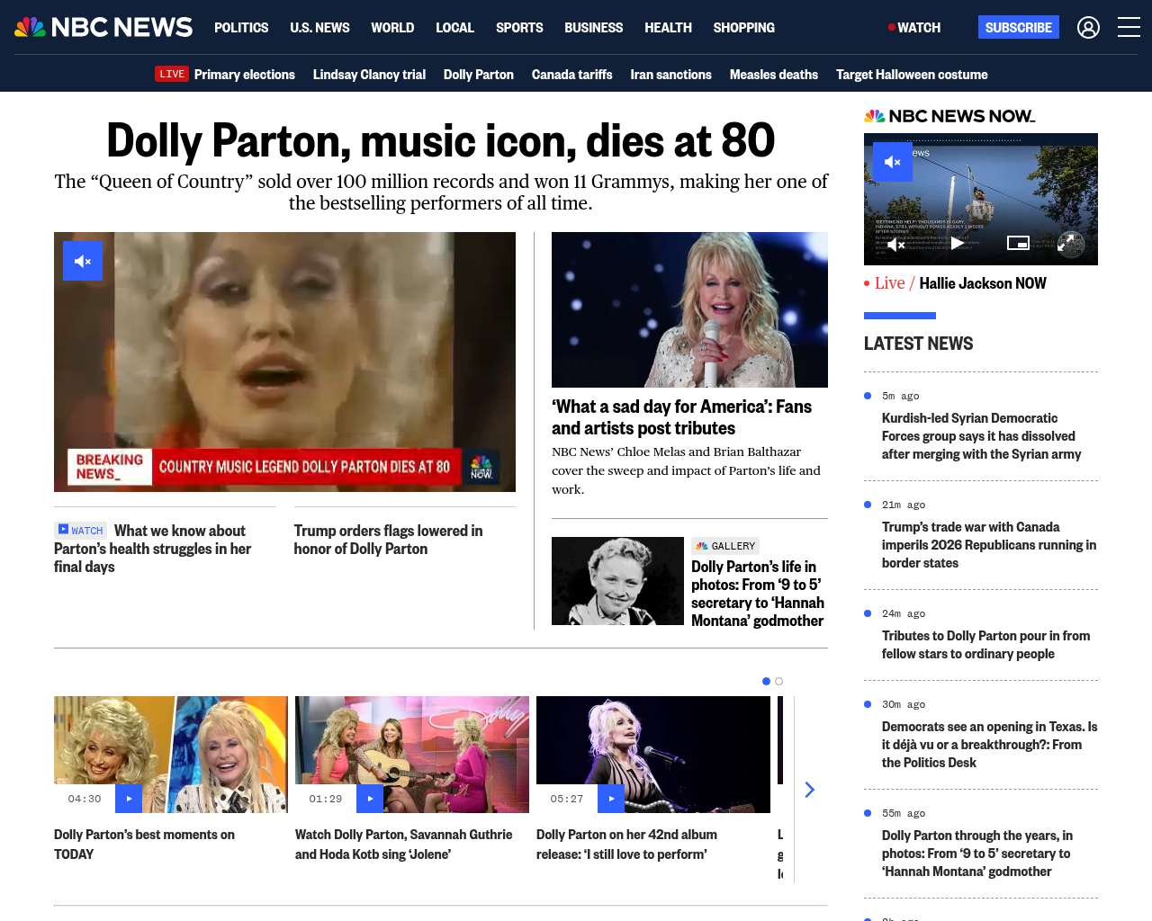Open the Business section
The image size is (1152, 921).
coord(593,28)
